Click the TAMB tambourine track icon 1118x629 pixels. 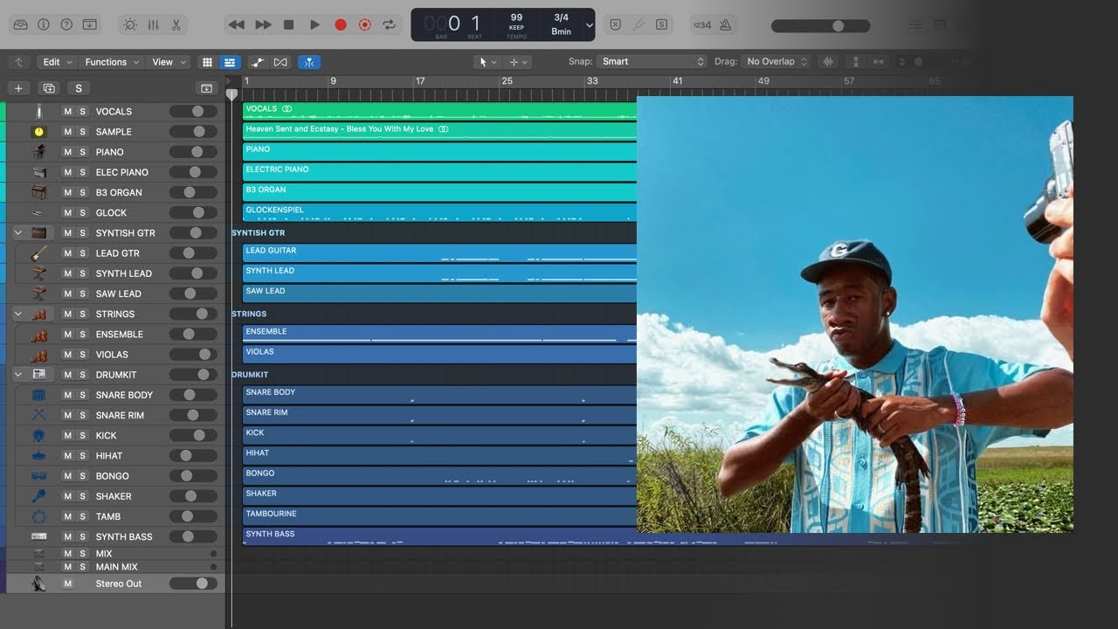click(39, 516)
